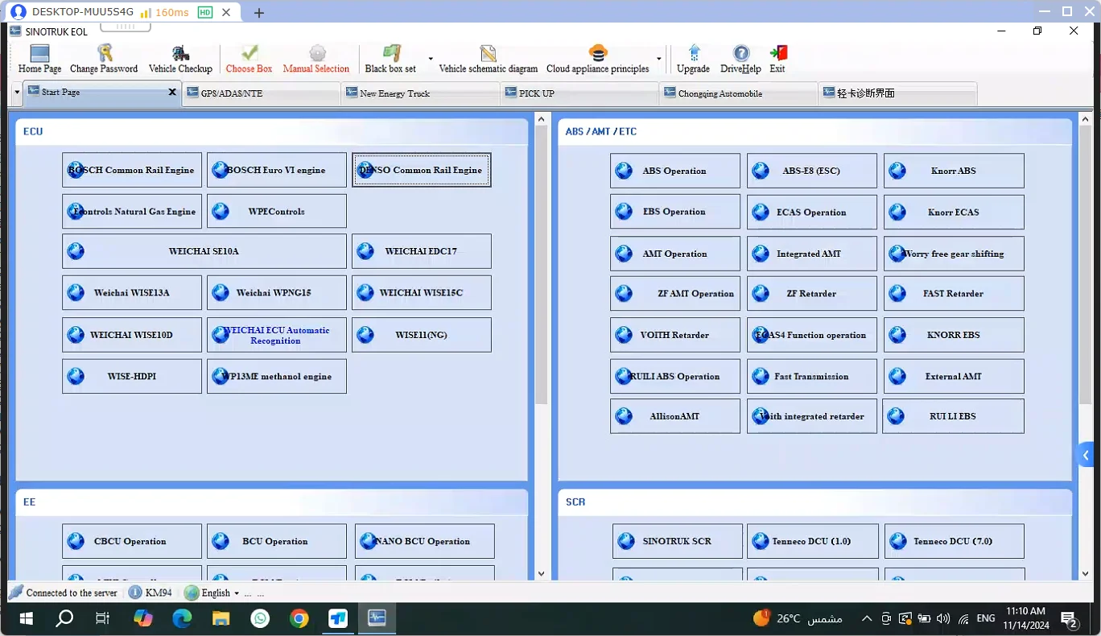This screenshot has height=636, width=1101.
Task: Select Knorr ECAS
Action: point(954,212)
